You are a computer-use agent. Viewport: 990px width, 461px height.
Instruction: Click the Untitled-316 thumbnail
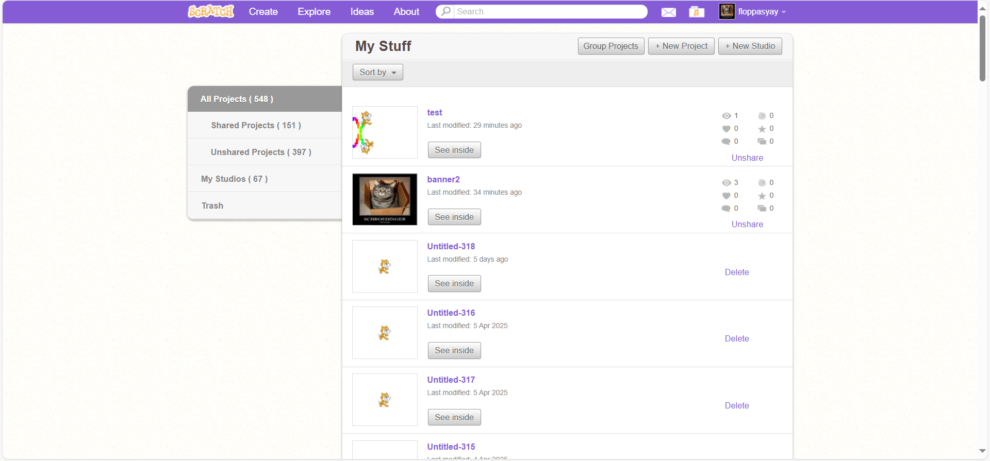[385, 333]
